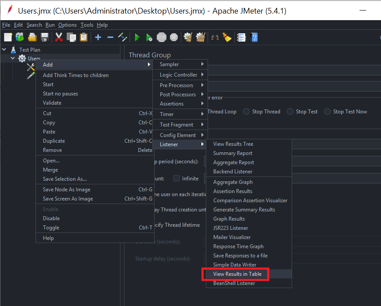
Task: Toggle the Infinite loop checkbox
Action: (176, 178)
